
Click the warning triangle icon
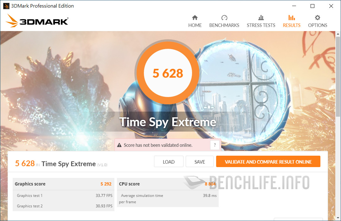(x=119, y=145)
